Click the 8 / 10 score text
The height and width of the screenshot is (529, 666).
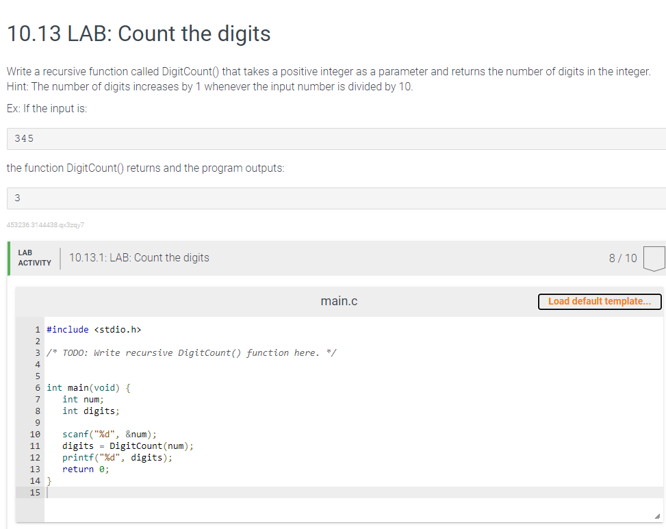coord(623,258)
